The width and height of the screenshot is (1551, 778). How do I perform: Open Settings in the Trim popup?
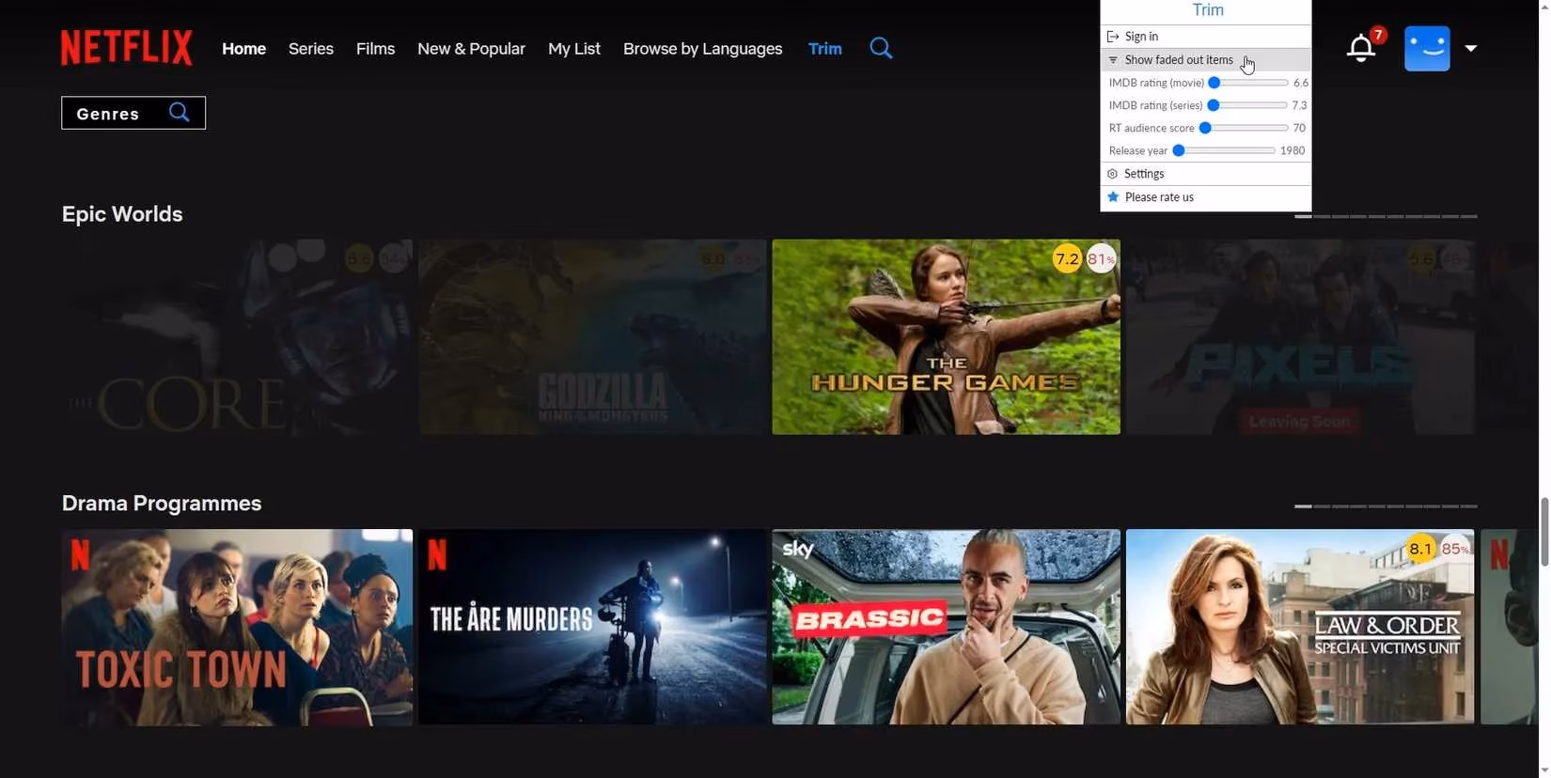1206,174
